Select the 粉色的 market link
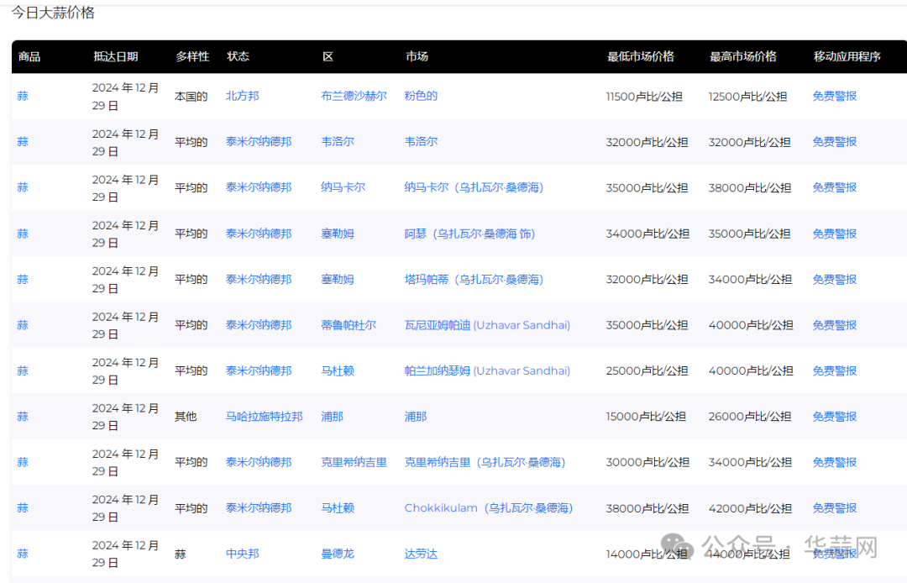 click(x=421, y=96)
